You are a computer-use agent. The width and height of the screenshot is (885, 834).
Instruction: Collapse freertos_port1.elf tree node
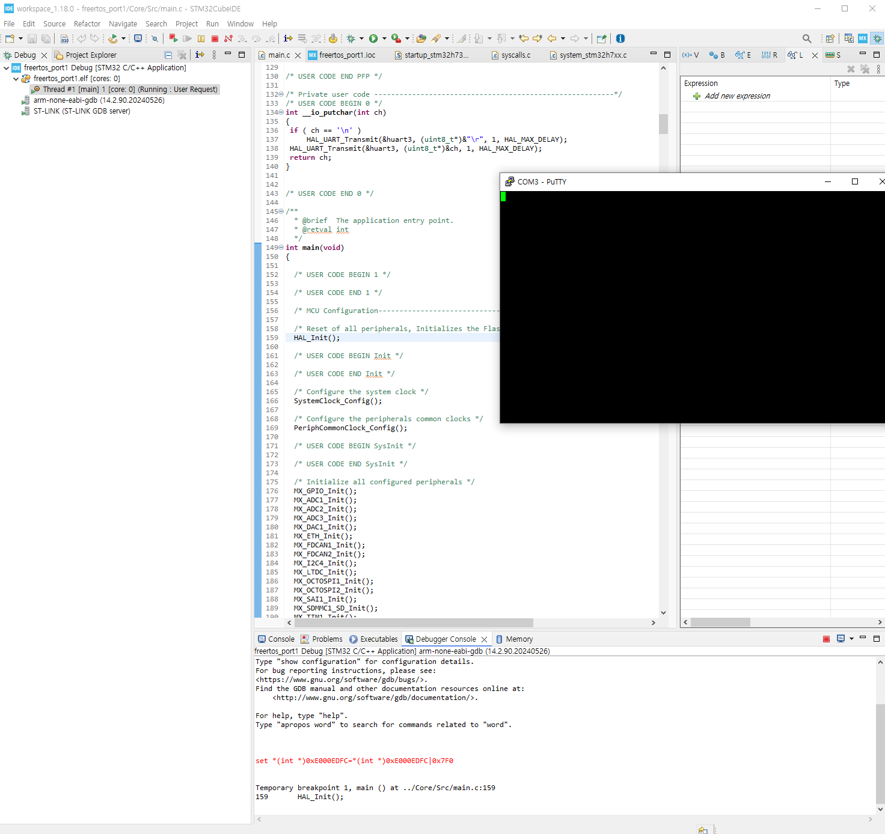point(16,79)
